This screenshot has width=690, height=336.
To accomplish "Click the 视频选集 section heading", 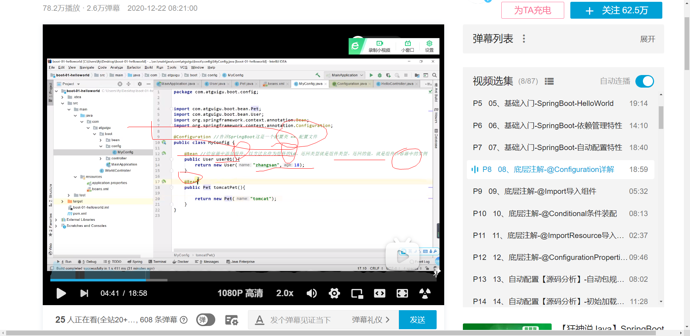I will pyautogui.click(x=493, y=81).
